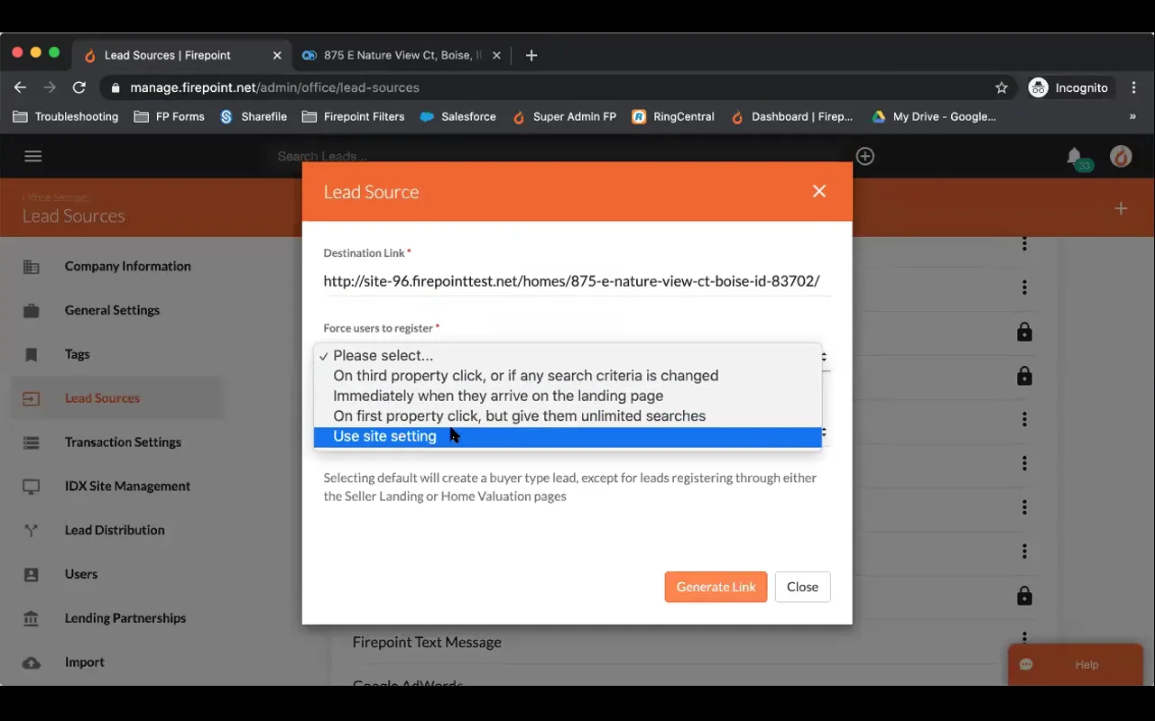Image resolution: width=1155 pixels, height=721 pixels.
Task: Open the Salesforce bookmark
Action: click(458, 116)
